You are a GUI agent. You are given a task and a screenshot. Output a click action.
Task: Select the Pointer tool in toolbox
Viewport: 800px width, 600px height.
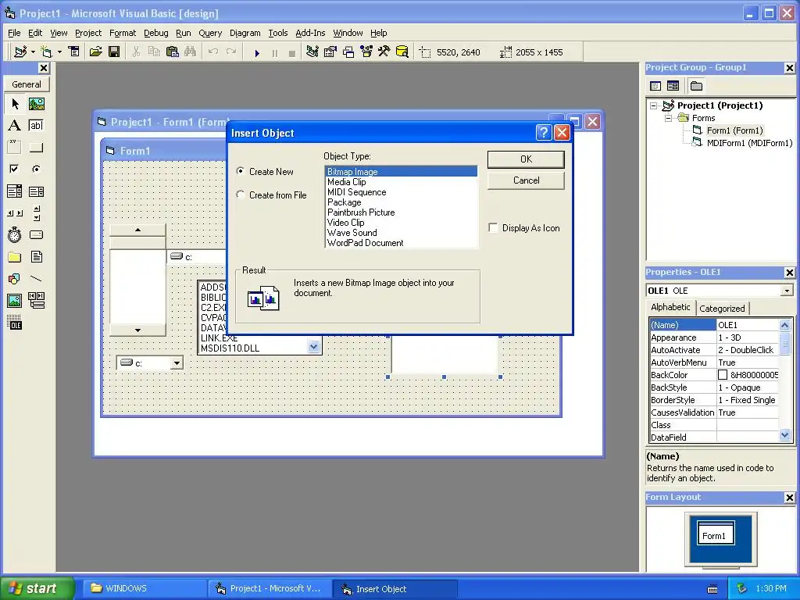15,104
